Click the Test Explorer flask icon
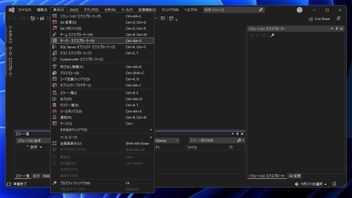This screenshot has width=352, height=198. point(55,53)
